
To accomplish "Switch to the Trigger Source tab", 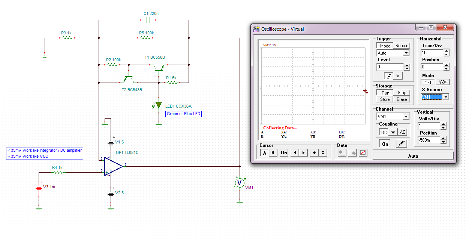I will coord(402,46).
